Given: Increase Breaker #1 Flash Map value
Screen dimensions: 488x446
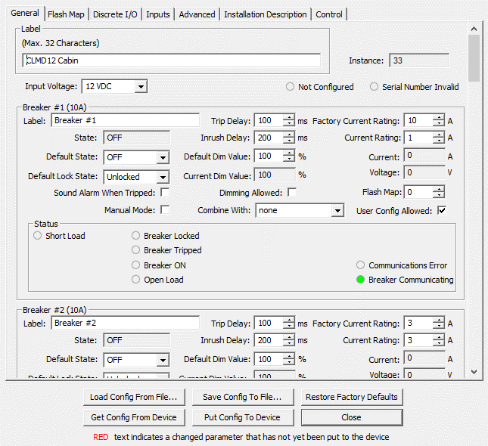Looking at the screenshot, I should [x=439, y=189].
